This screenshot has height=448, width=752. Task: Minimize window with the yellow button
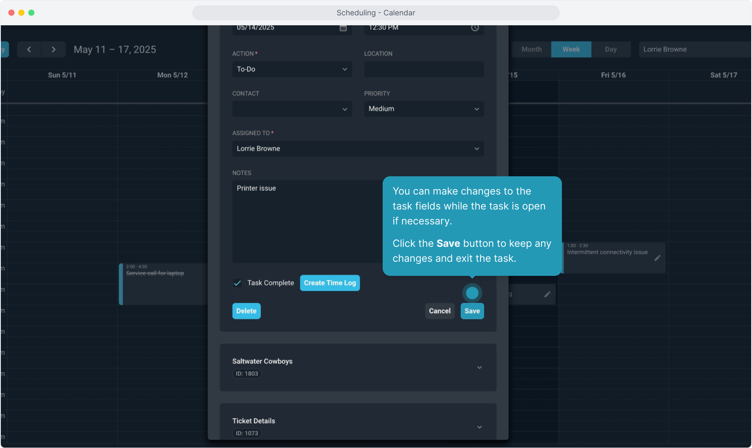tap(22, 13)
